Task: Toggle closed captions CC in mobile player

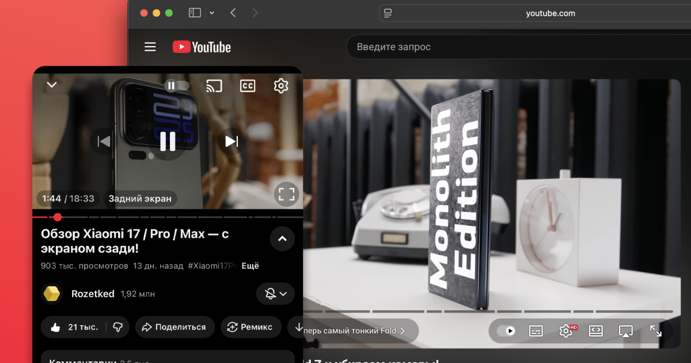Action: tap(248, 86)
